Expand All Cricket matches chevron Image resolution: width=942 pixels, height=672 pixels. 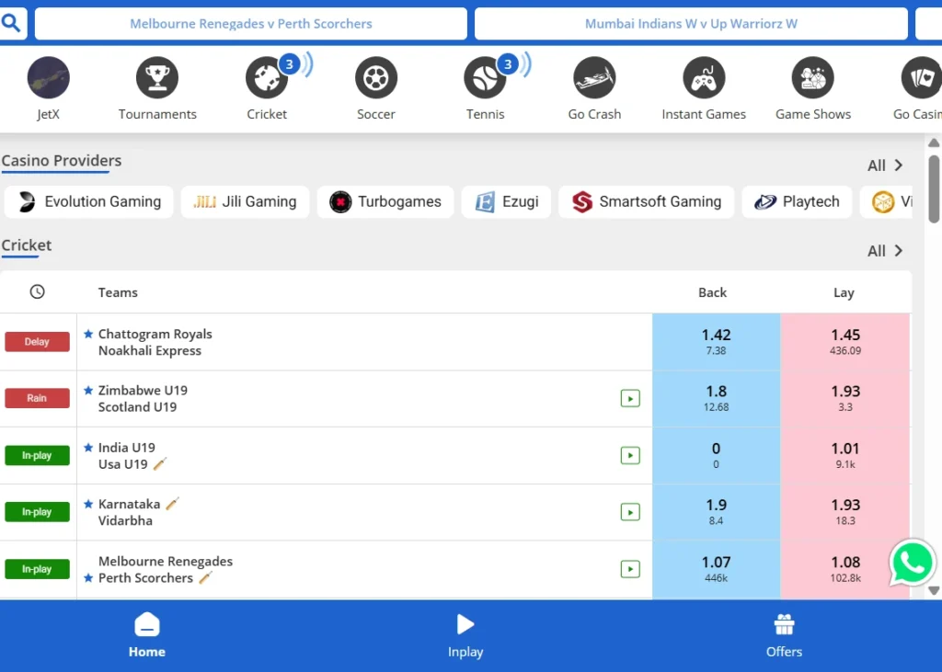[899, 251]
